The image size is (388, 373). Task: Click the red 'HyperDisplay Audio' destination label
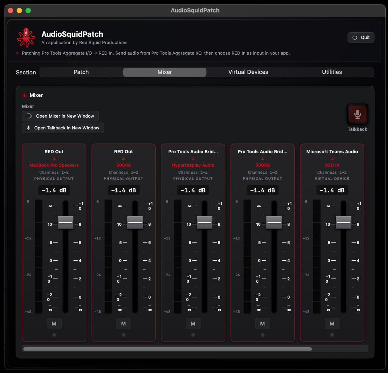pyautogui.click(x=193, y=165)
